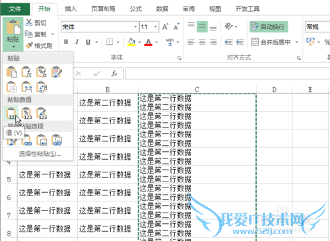Switch to the 审阅 Review tab

pyautogui.click(x=189, y=9)
